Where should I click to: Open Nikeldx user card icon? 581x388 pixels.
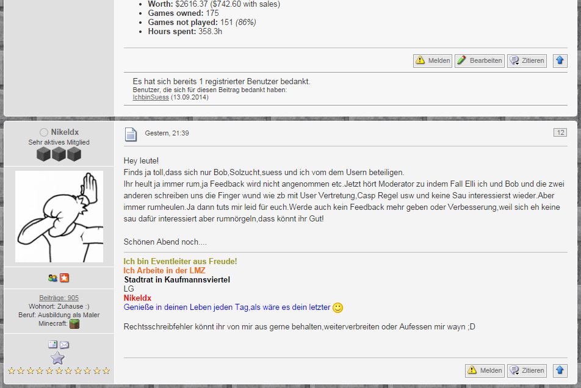52,345
